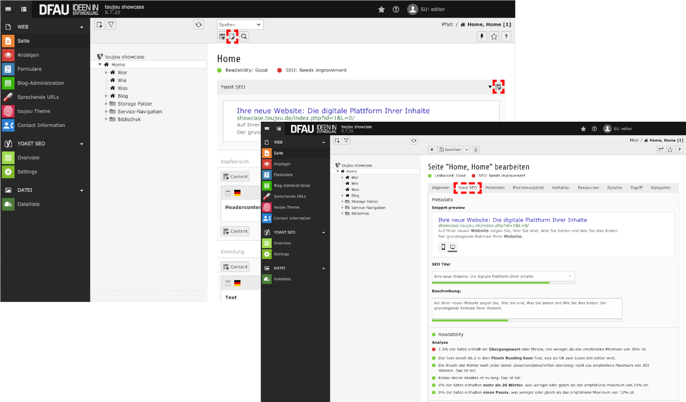Switch to the Verhalten tab
Viewport: 686px width, 402px height.
pyautogui.click(x=561, y=187)
